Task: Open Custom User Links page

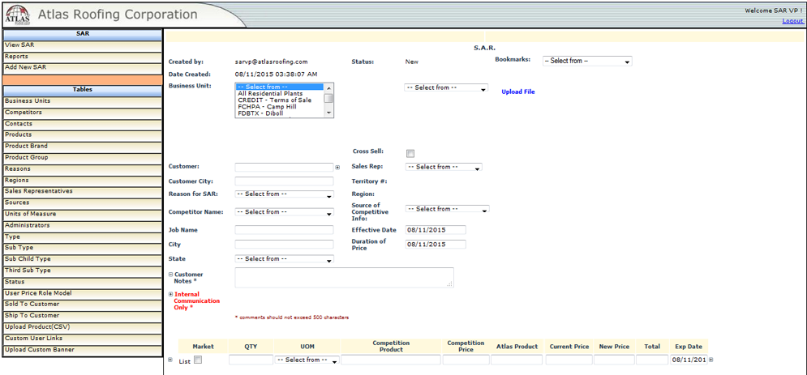Action: point(83,339)
